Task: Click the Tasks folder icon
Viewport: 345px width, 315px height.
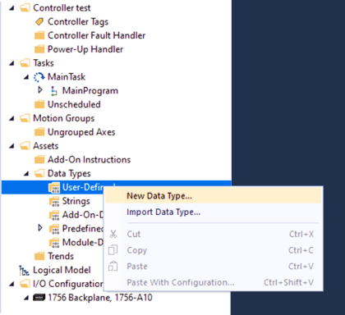Action: point(25,63)
